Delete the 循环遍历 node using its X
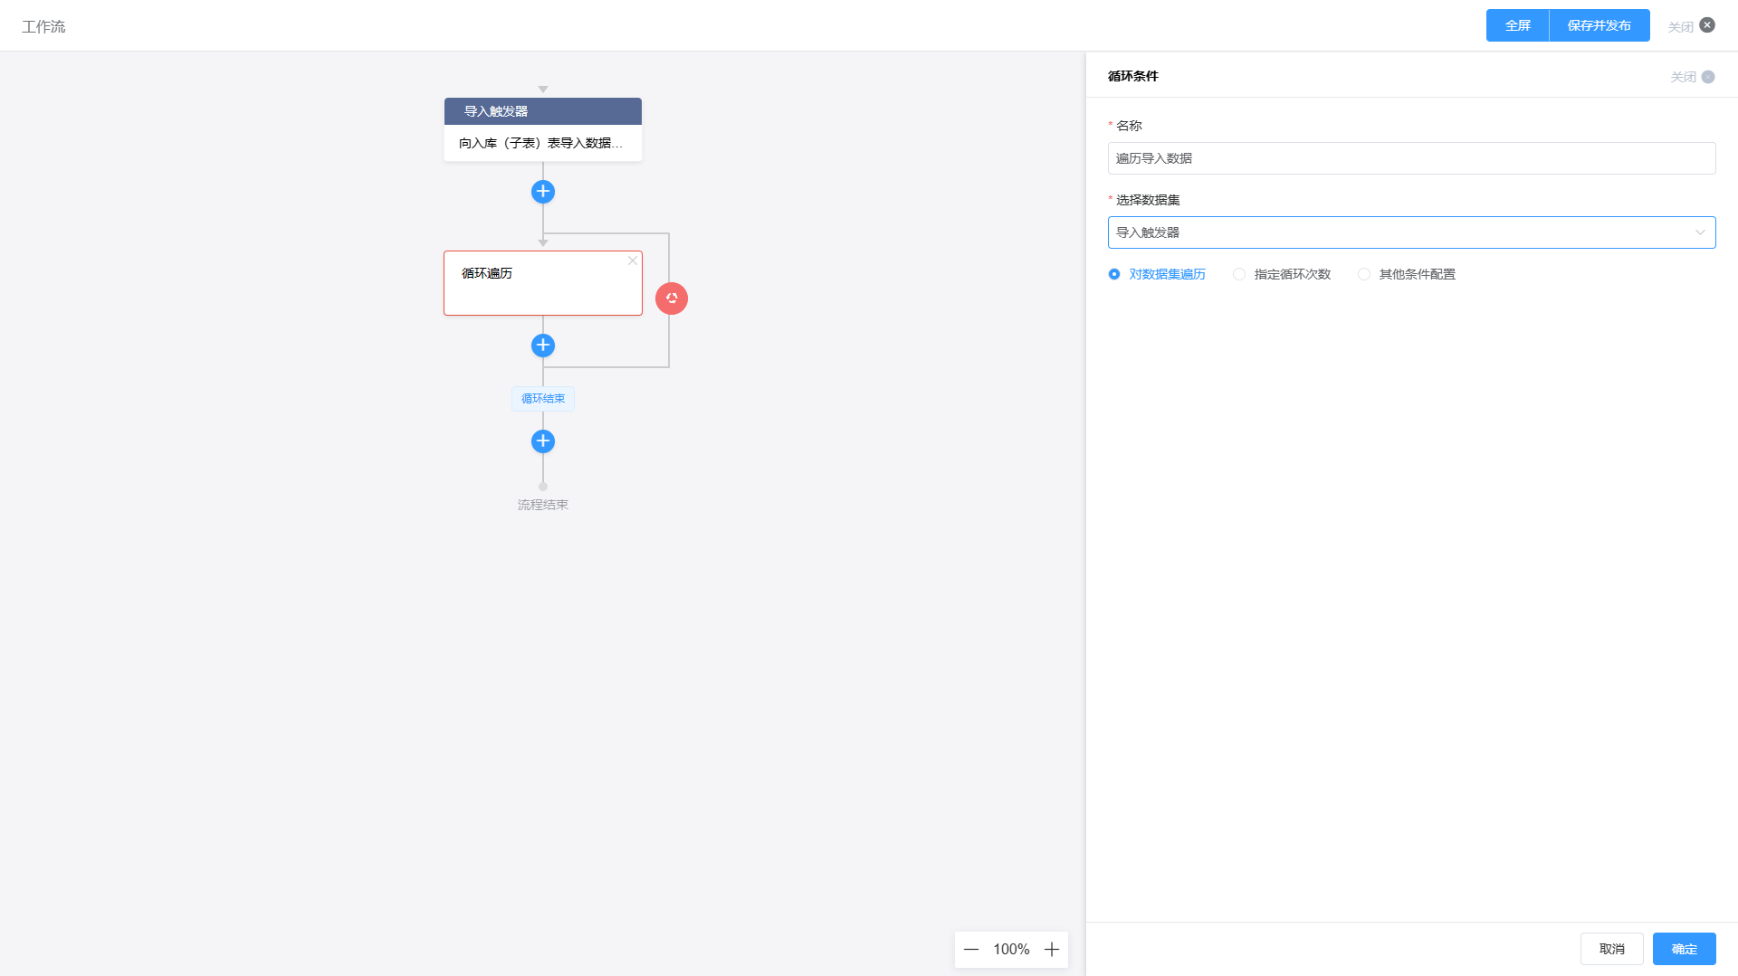Viewport: 1738px width, 976px height. click(x=633, y=261)
